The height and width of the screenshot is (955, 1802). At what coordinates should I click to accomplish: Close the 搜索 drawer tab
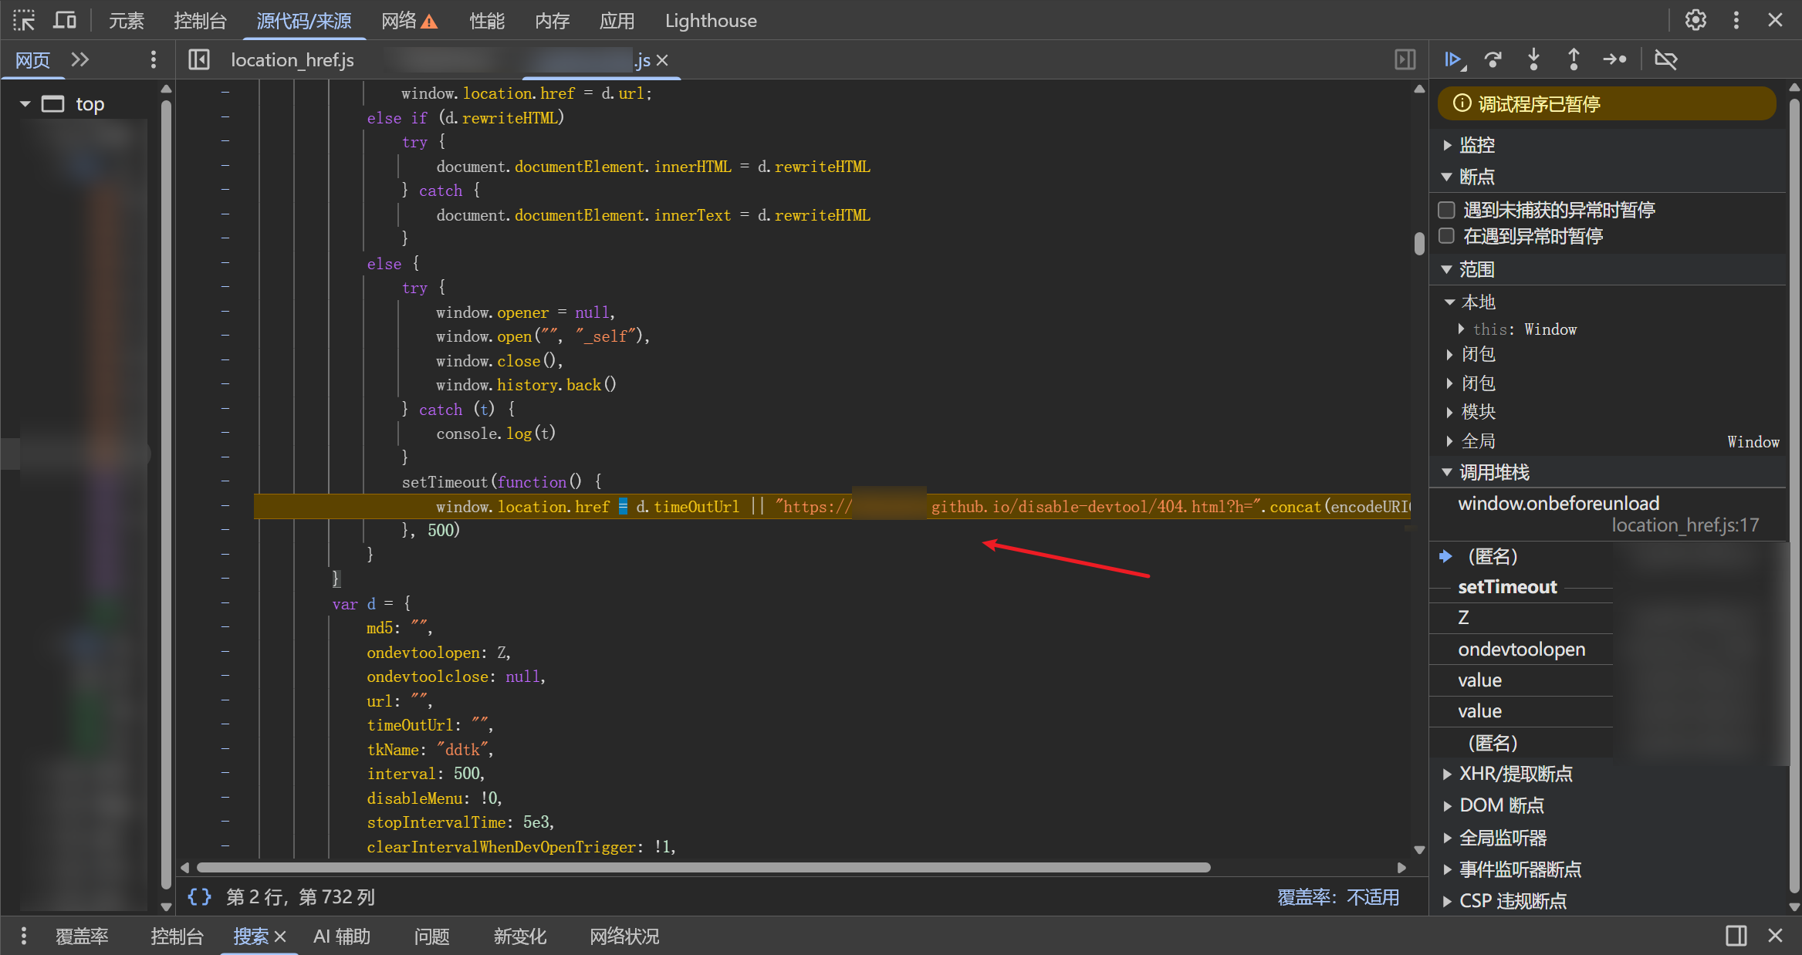coord(280,936)
